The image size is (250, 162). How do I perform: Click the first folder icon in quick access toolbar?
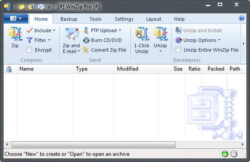pyautogui.click(x=21, y=7)
